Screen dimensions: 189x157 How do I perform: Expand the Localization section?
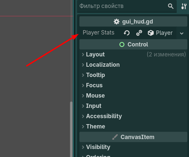[x=133, y=65]
